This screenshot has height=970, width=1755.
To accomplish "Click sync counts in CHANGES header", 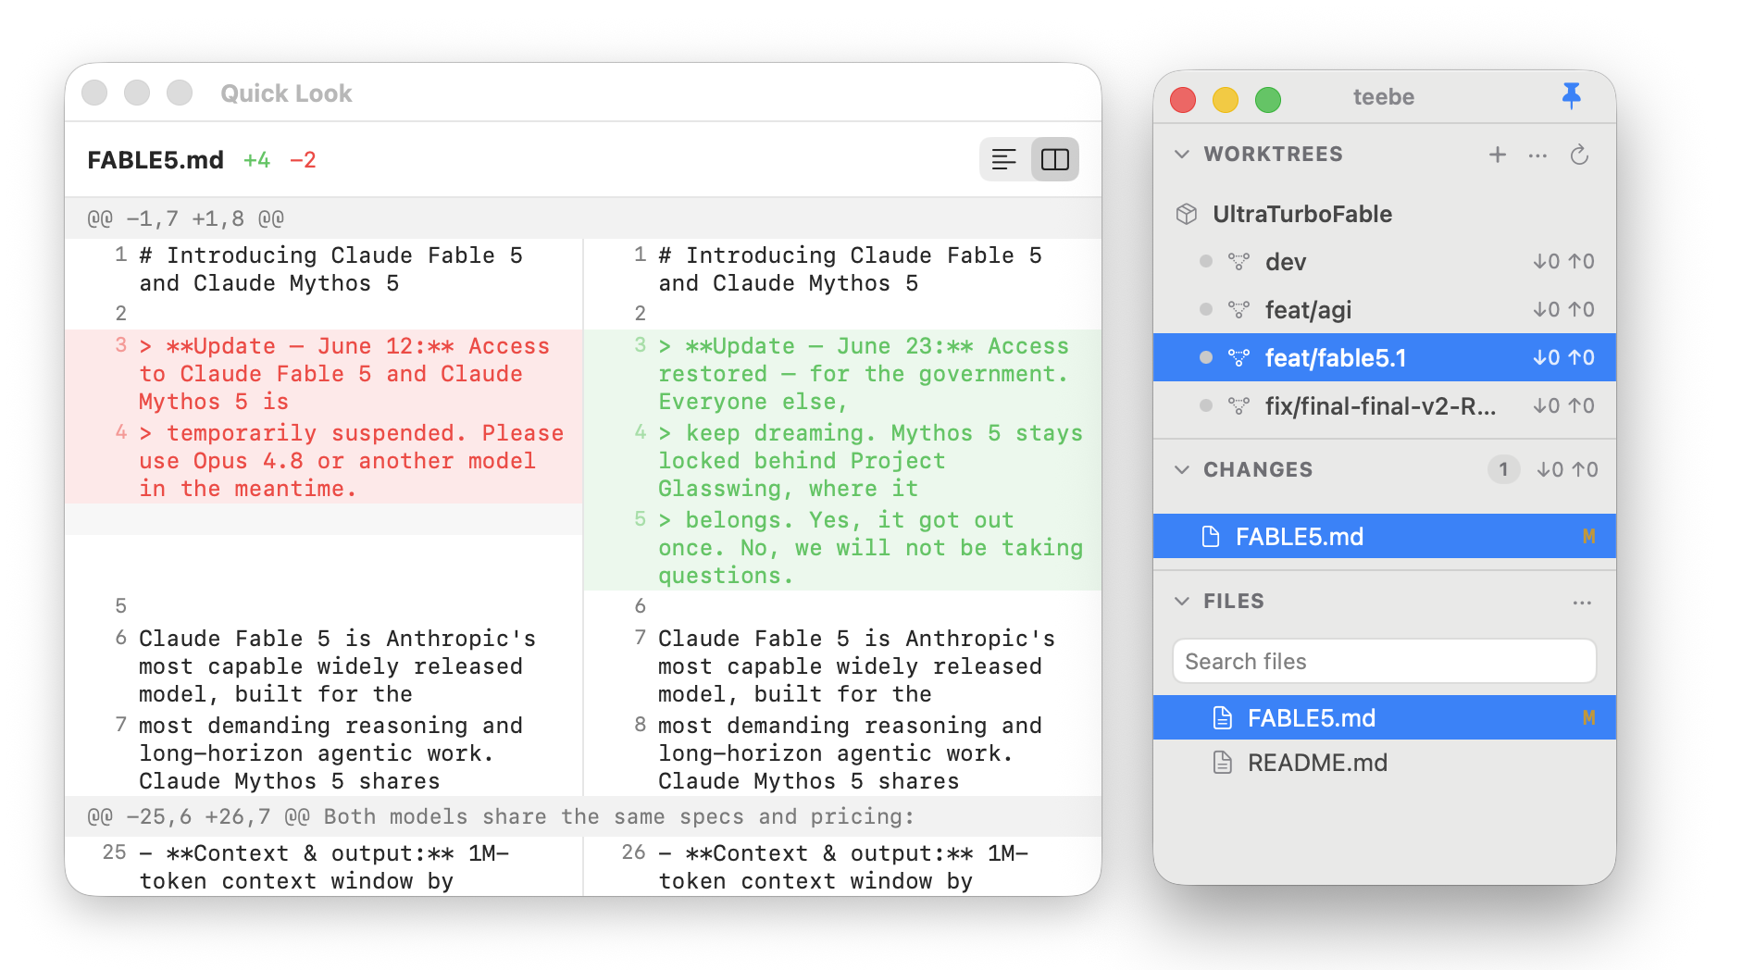I will coord(1567,469).
